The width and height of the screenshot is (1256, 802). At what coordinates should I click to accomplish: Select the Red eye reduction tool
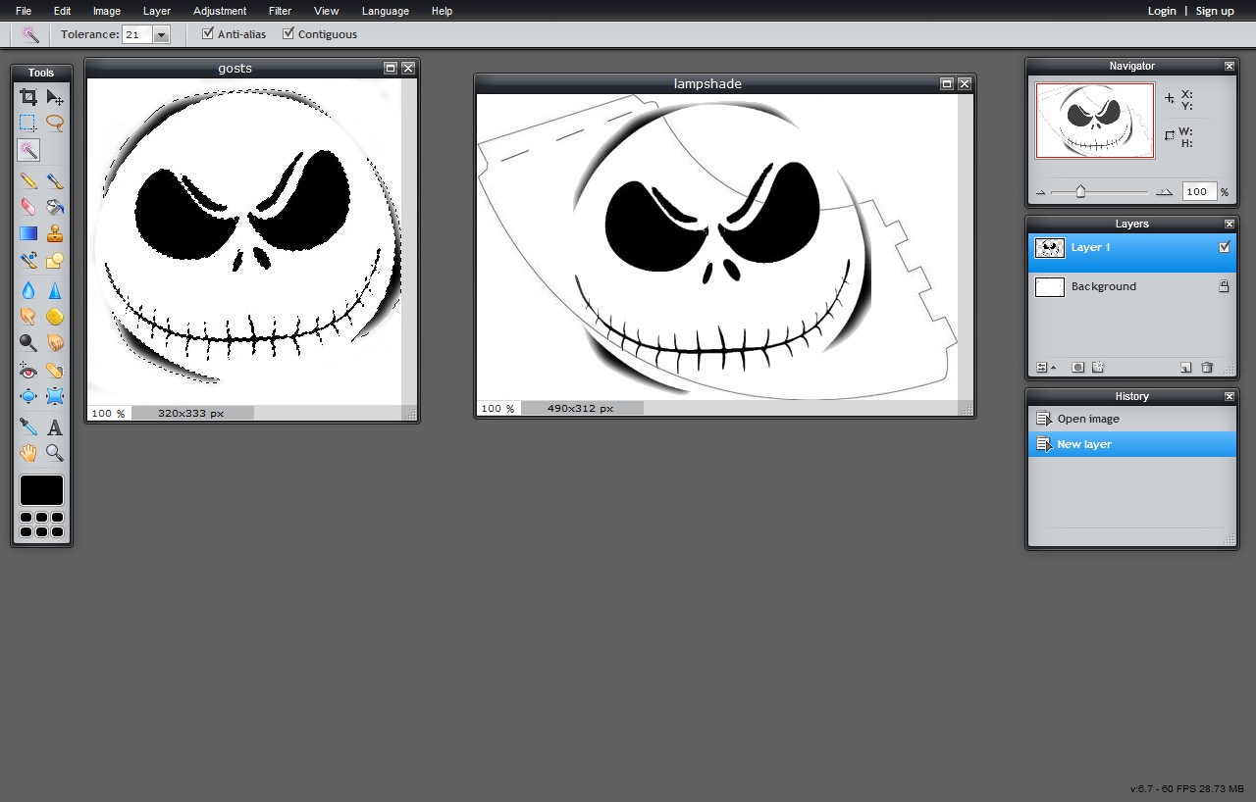click(28, 371)
